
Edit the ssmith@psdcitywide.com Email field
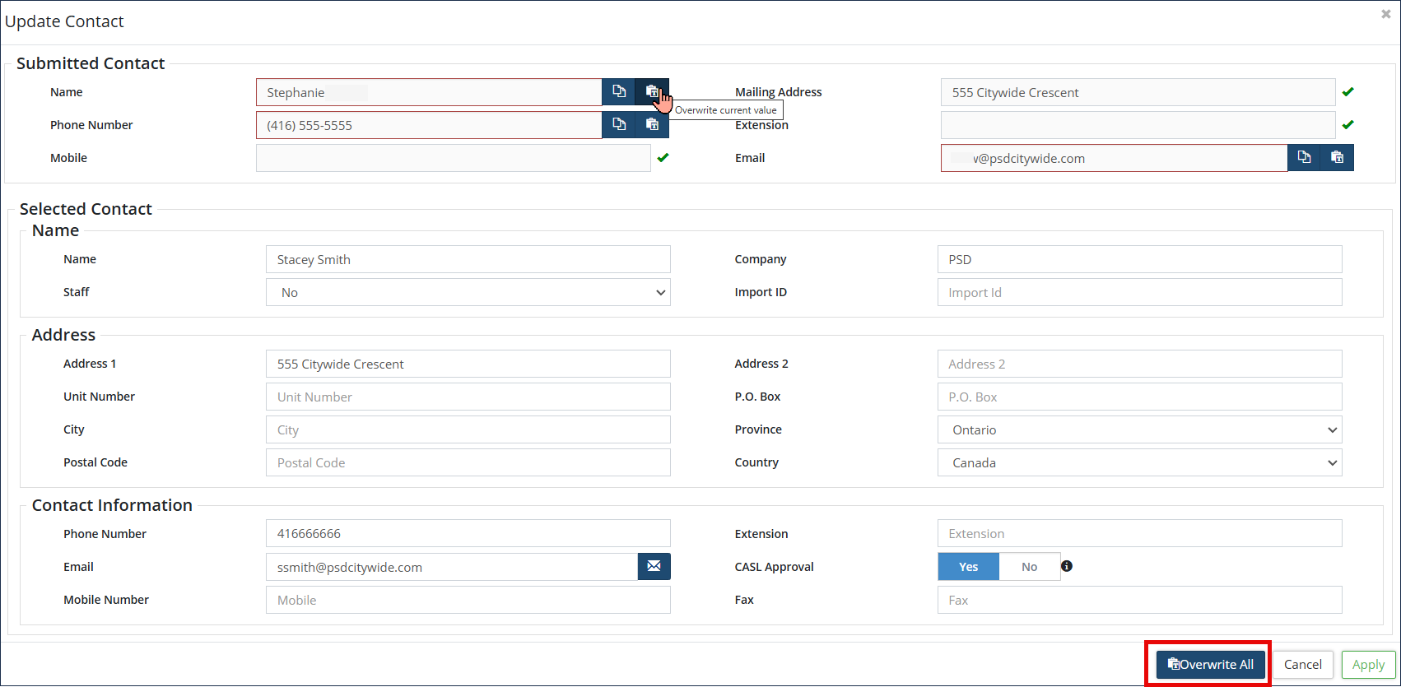click(452, 567)
